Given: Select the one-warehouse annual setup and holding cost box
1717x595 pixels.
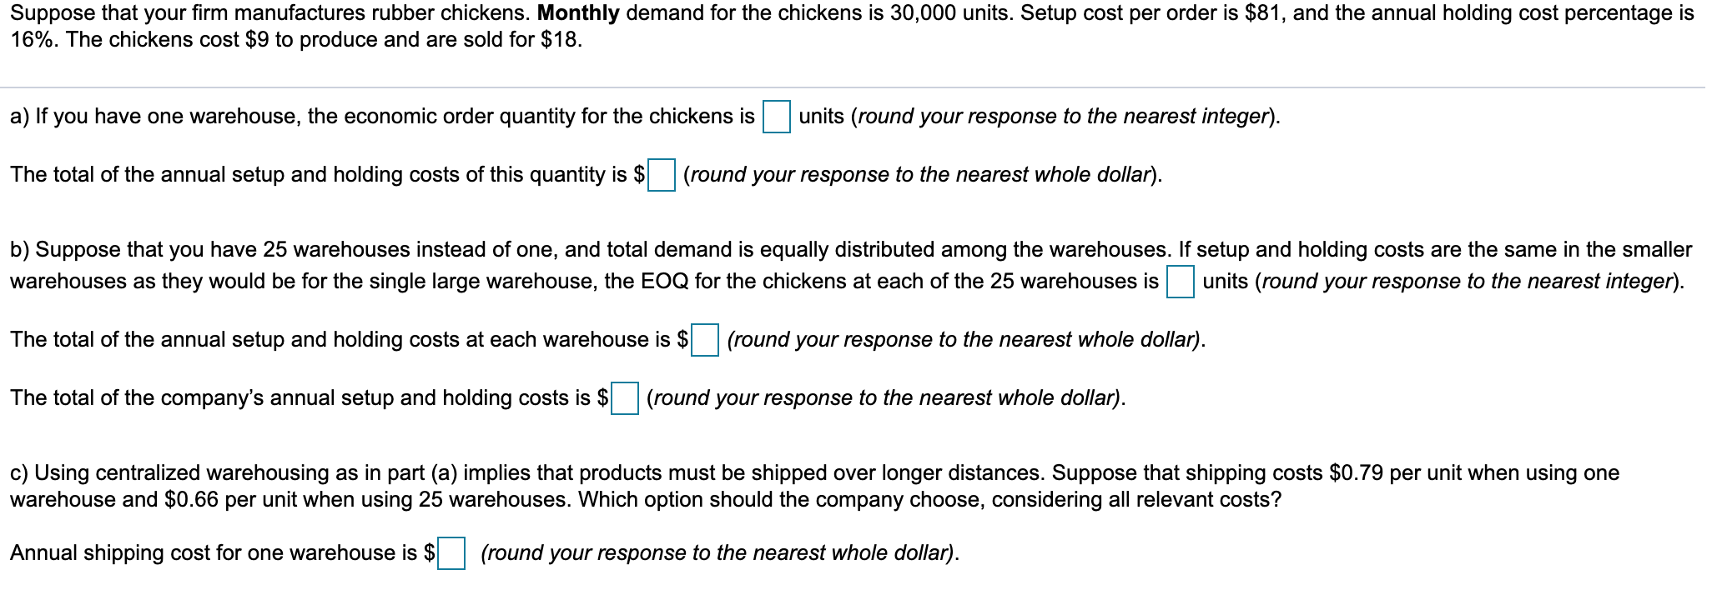Looking at the screenshot, I should (x=662, y=174).
